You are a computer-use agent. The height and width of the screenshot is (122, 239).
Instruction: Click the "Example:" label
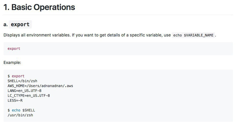[x=12, y=62]
